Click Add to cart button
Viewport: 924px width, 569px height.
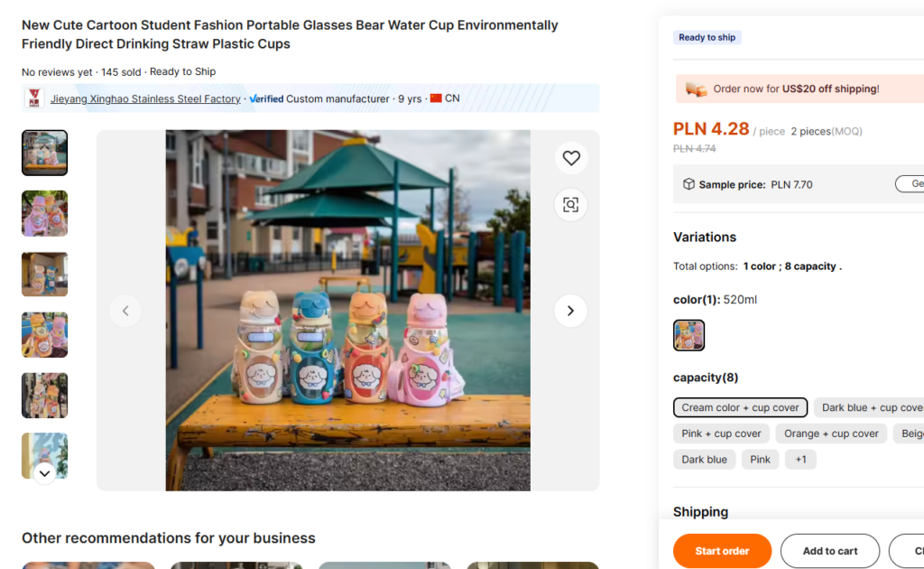829,551
